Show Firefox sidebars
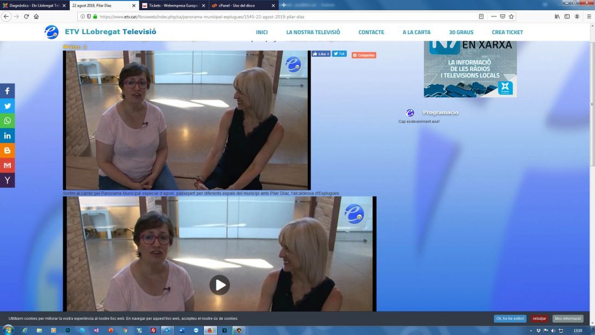The width and height of the screenshot is (595, 335). point(567,16)
